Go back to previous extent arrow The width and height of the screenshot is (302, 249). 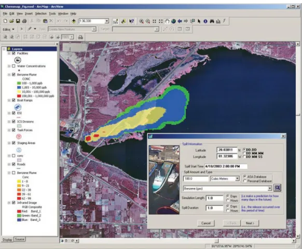pos(180,21)
